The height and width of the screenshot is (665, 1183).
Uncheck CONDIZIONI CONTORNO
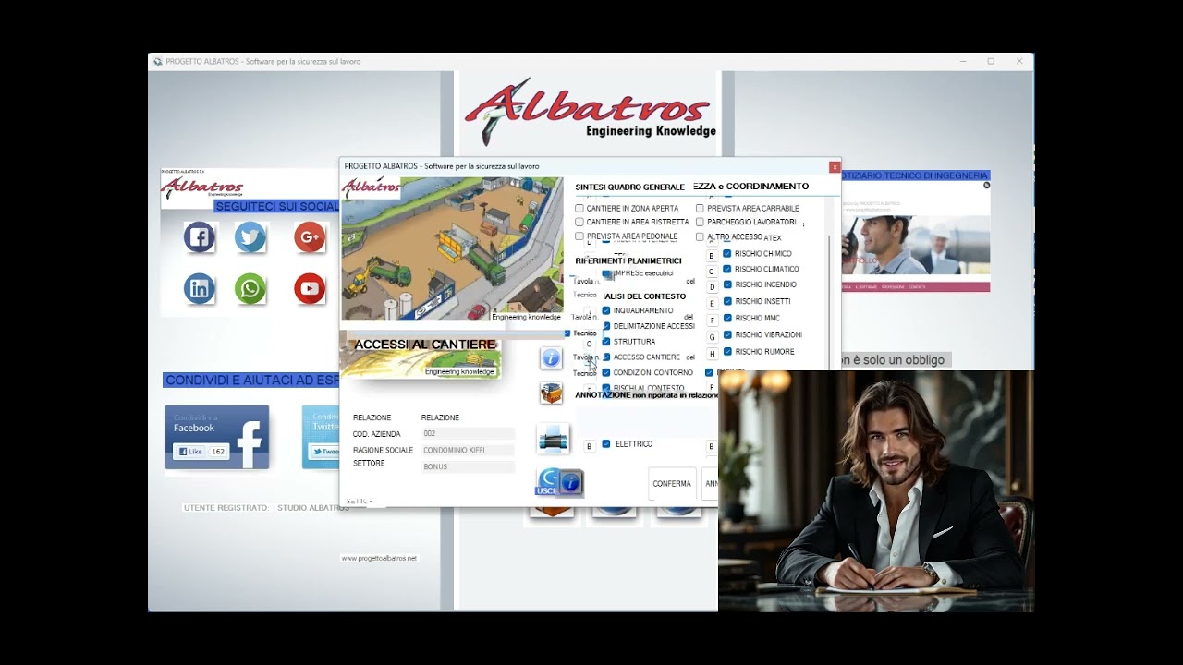[x=606, y=372]
